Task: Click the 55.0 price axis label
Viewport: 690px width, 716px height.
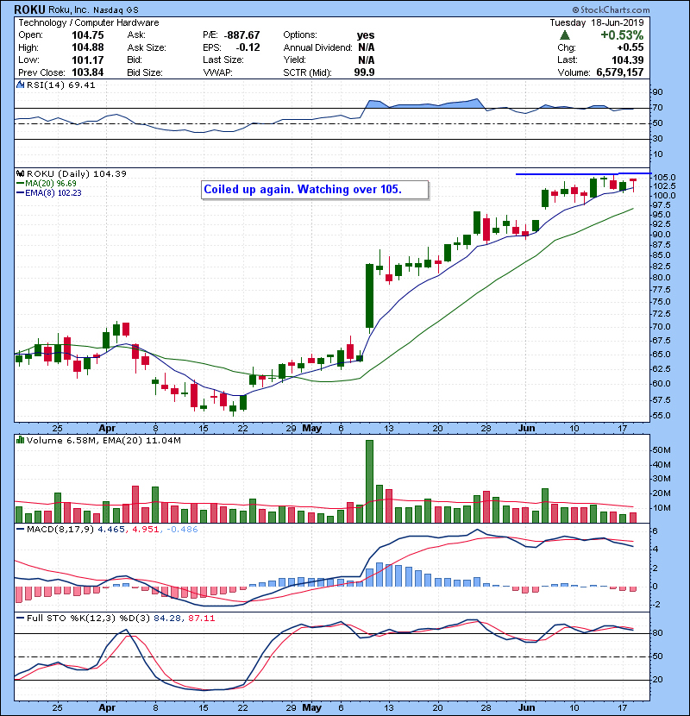Action: (x=662, y=416)
